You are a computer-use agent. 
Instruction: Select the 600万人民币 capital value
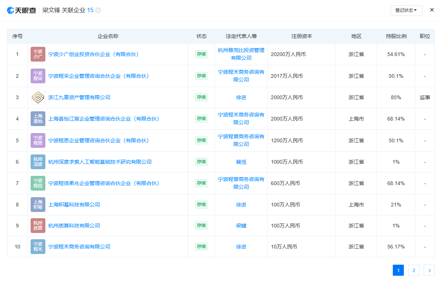285,183
